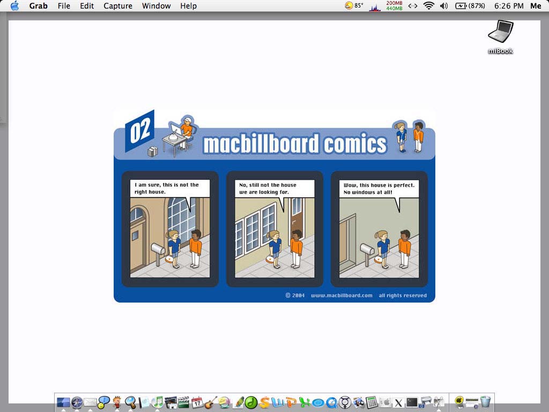549x412 pixels.
Task: Click second panel "still not the house"
Action: 274,229
